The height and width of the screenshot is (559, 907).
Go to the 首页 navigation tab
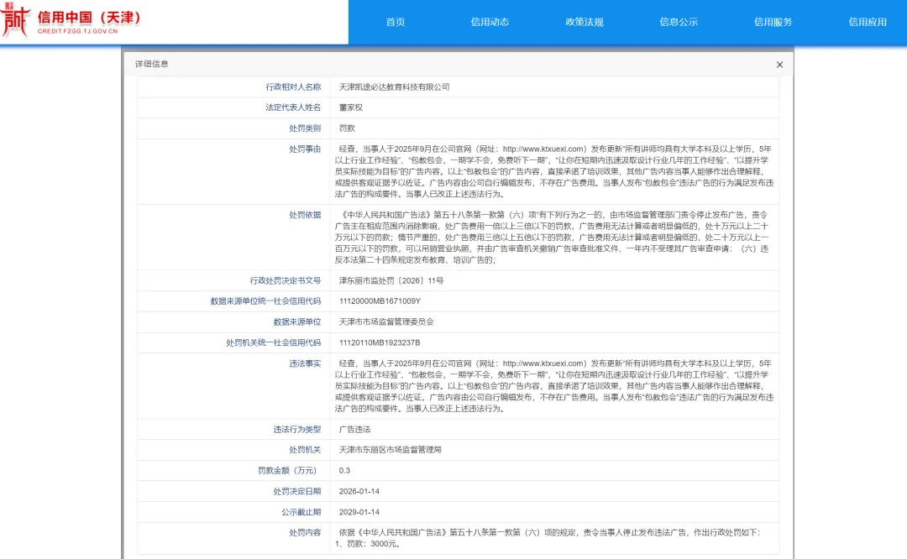coord(396,23)
